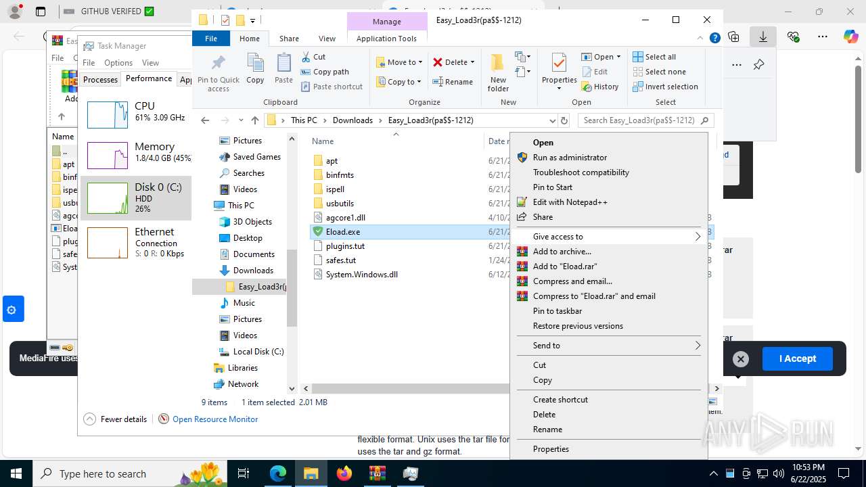Open Delete dropdown arrow

click(x=472, y=62)
